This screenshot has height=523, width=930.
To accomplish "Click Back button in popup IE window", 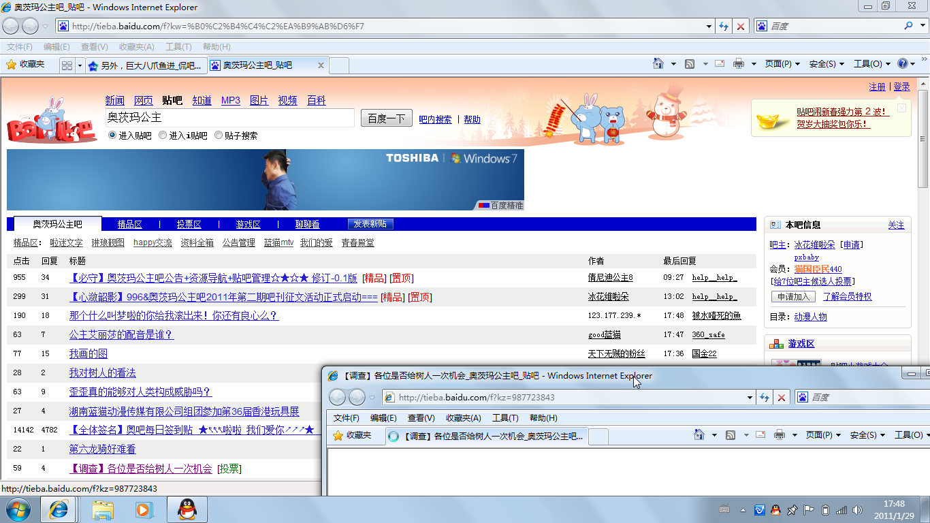I will [338, 398].
